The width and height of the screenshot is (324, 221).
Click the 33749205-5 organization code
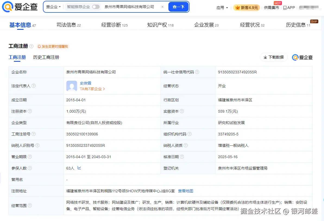pos(228,134)
